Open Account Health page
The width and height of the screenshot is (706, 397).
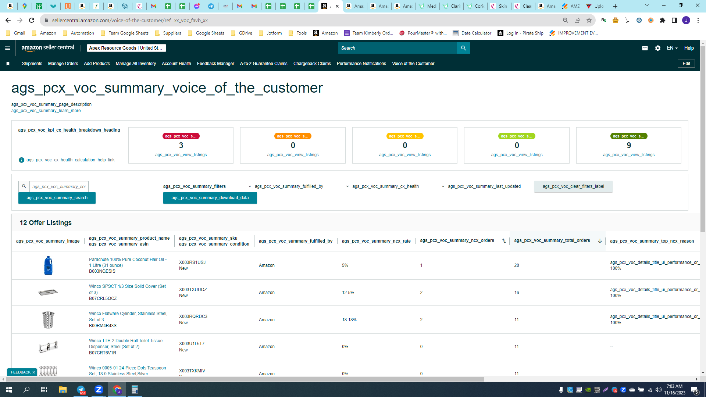(x=176, y=64)
